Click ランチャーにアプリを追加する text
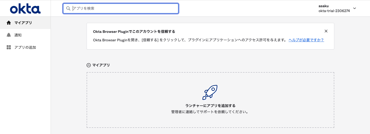The width and height of the screenshot is (370, 134). (x=210, y=106)
